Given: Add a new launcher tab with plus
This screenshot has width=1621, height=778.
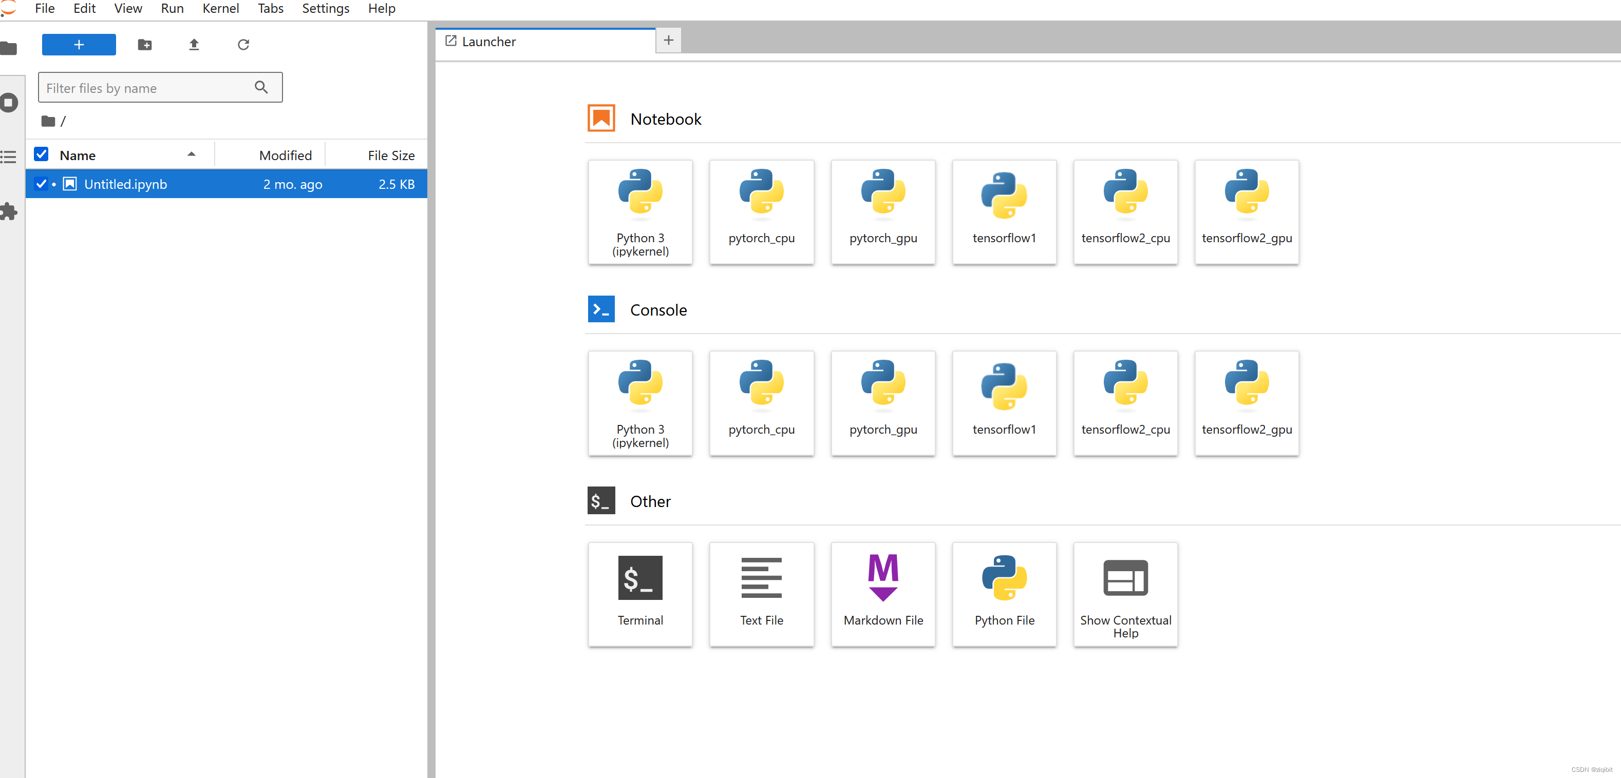Looking at the screenshot, I should [668, 40].
